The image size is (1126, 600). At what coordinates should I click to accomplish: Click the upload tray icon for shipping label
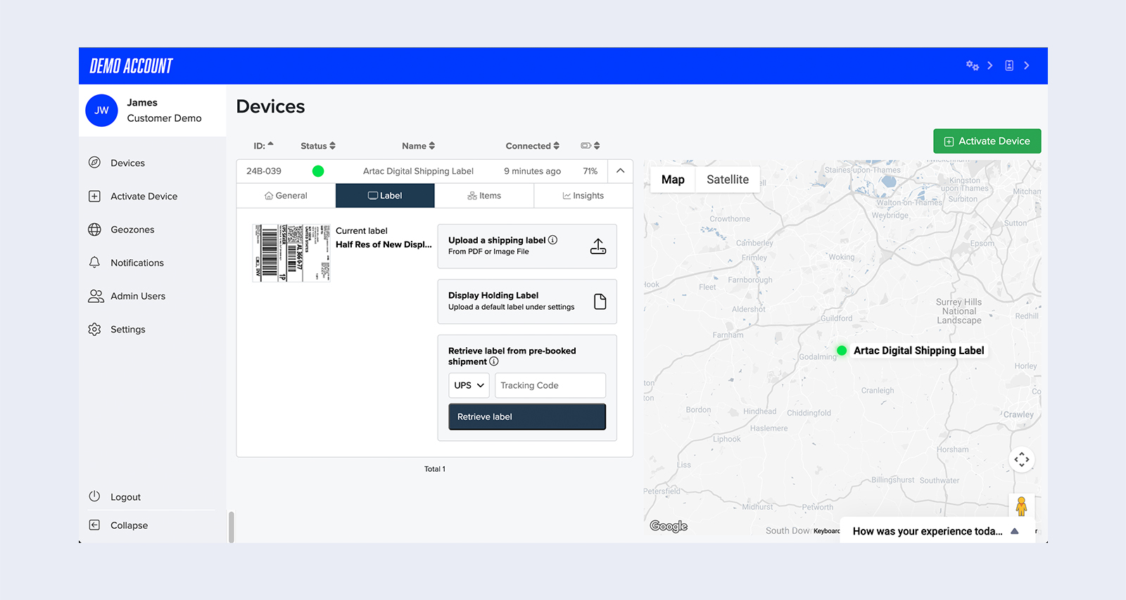pyautogui.click(x=598, y=246)
